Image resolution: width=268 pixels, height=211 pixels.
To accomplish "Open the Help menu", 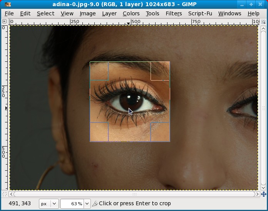I will (253, 13).
